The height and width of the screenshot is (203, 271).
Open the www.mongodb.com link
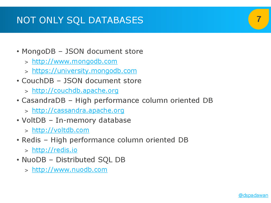tap(75, 61)
